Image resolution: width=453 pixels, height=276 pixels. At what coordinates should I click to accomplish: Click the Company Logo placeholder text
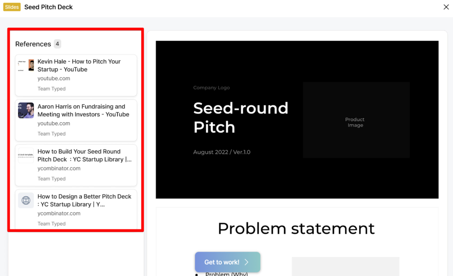211,88
